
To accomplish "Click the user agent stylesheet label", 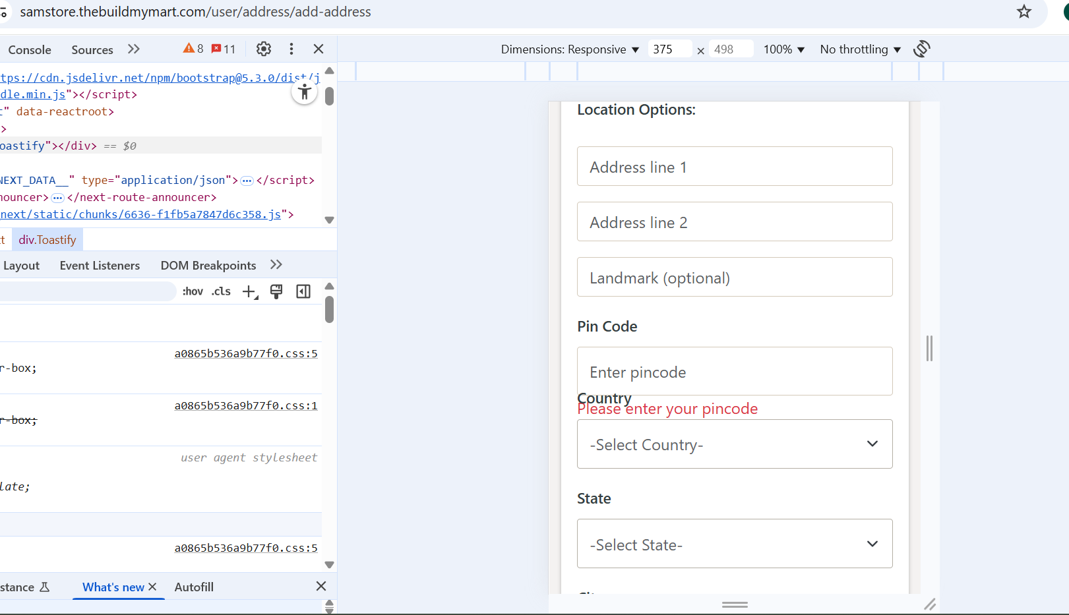I will pos(249,457).
